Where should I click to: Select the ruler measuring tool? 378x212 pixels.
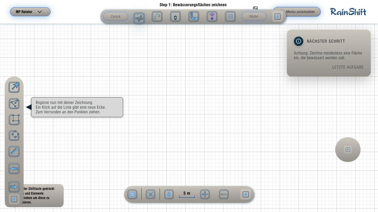(x=14, y=152)
